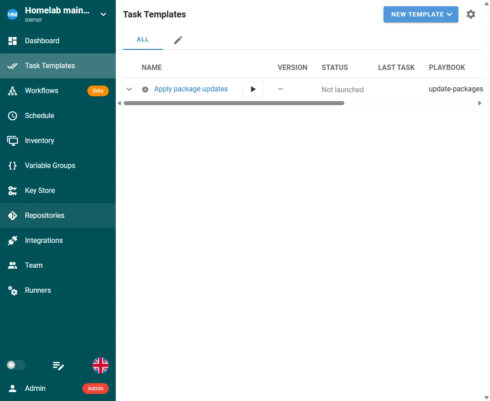
Task: Click the Task Templates page heading
Action: (155, 14)
